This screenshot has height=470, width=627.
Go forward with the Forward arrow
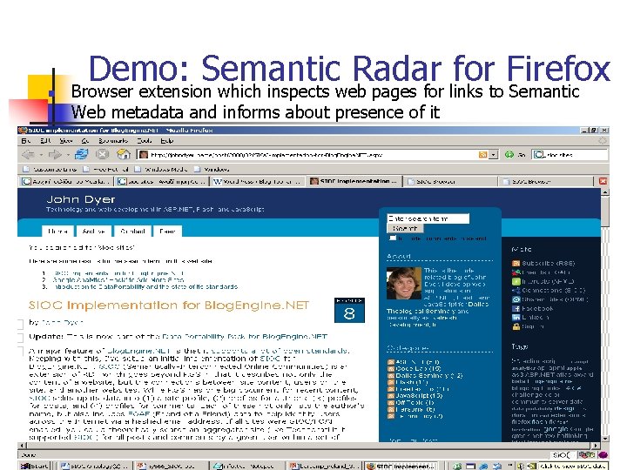click(x=55, y=155)
